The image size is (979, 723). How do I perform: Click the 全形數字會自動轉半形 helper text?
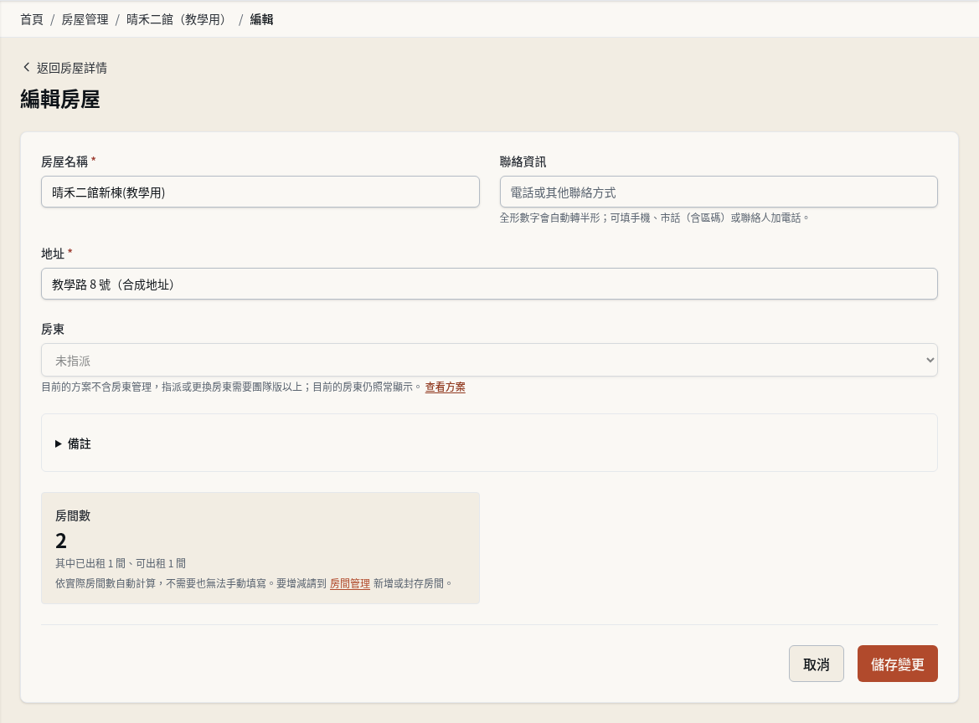click(x=654, y=218)
